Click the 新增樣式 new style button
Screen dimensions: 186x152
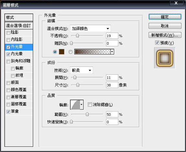[x=165, y=35]
